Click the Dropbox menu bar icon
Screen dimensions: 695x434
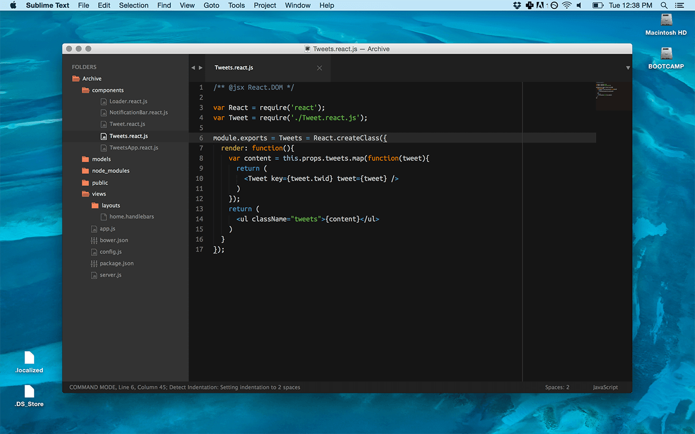[x=516, y=5]
